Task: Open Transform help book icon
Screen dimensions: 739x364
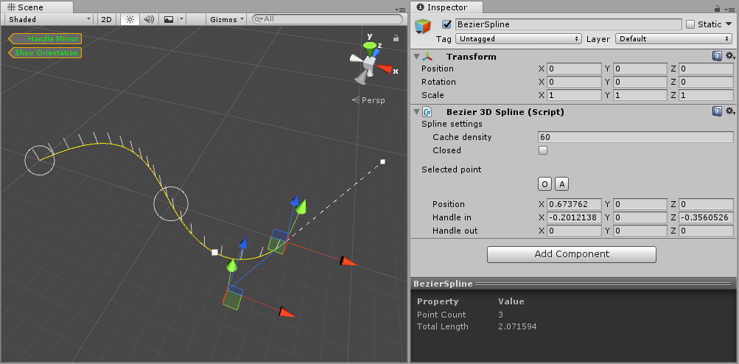Action: click(717, 56)
